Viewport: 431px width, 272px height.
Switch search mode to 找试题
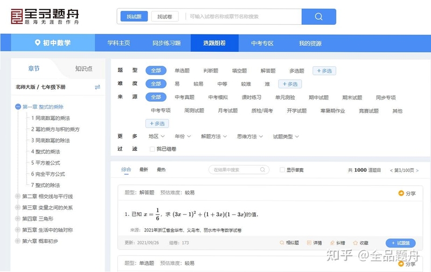[x=134, y=17]
